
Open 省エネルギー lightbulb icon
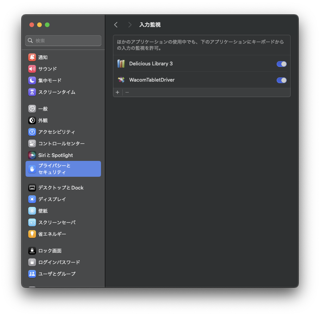[32, 234]
